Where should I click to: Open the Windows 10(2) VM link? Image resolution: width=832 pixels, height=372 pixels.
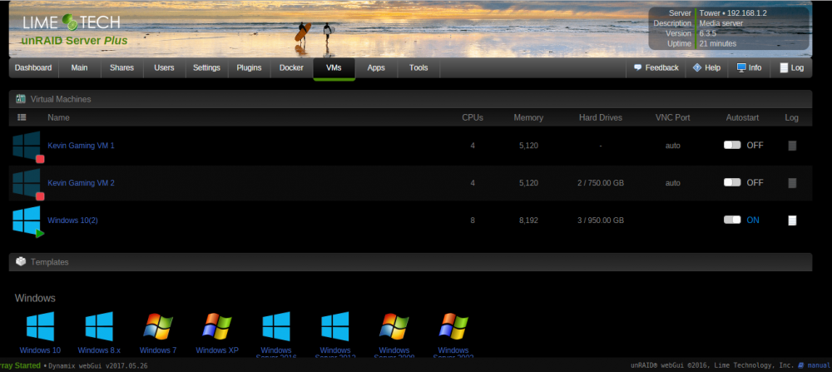point(72,221)
